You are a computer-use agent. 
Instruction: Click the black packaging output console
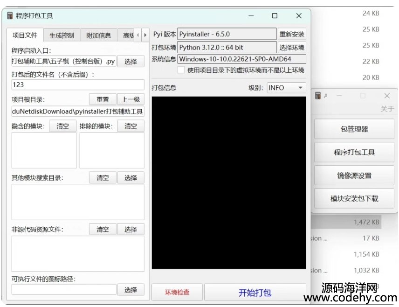229,183
